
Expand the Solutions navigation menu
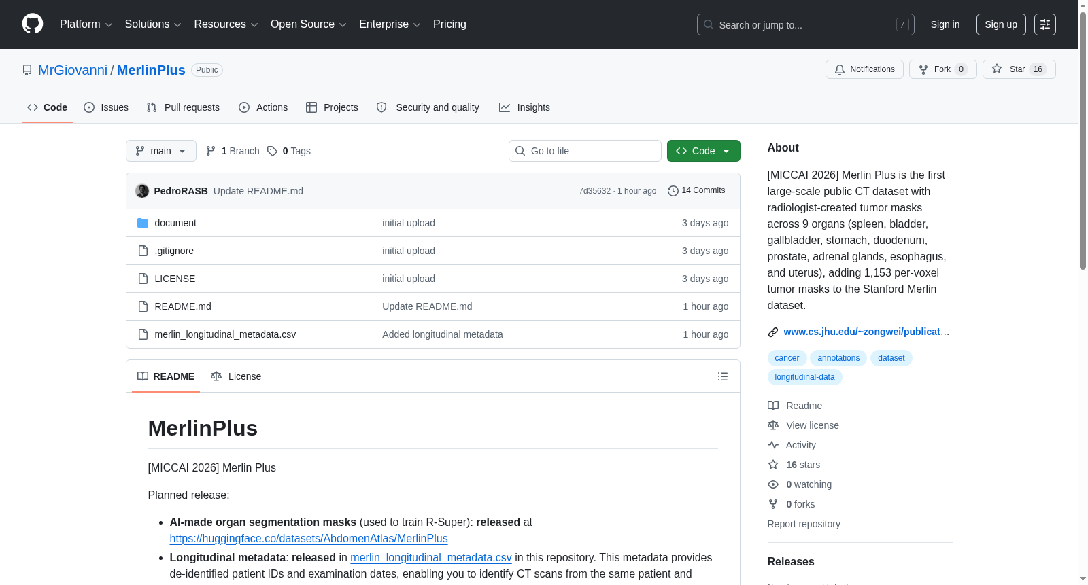coord(153,24)
